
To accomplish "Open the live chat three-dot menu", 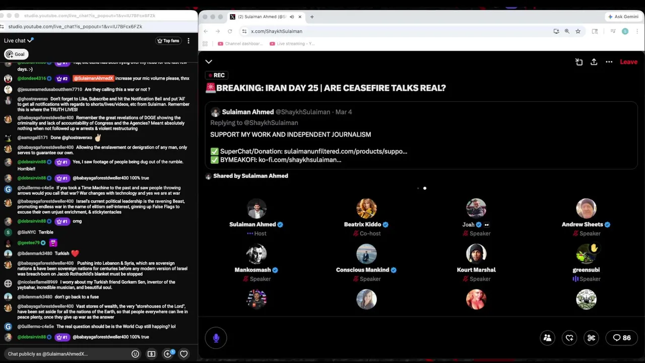I will click(x=188, y=41).
